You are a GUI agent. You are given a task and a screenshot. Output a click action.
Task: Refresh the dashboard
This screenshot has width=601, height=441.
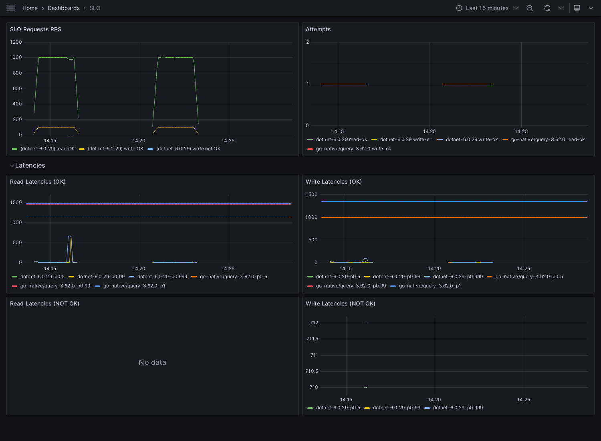pos(547,8)
